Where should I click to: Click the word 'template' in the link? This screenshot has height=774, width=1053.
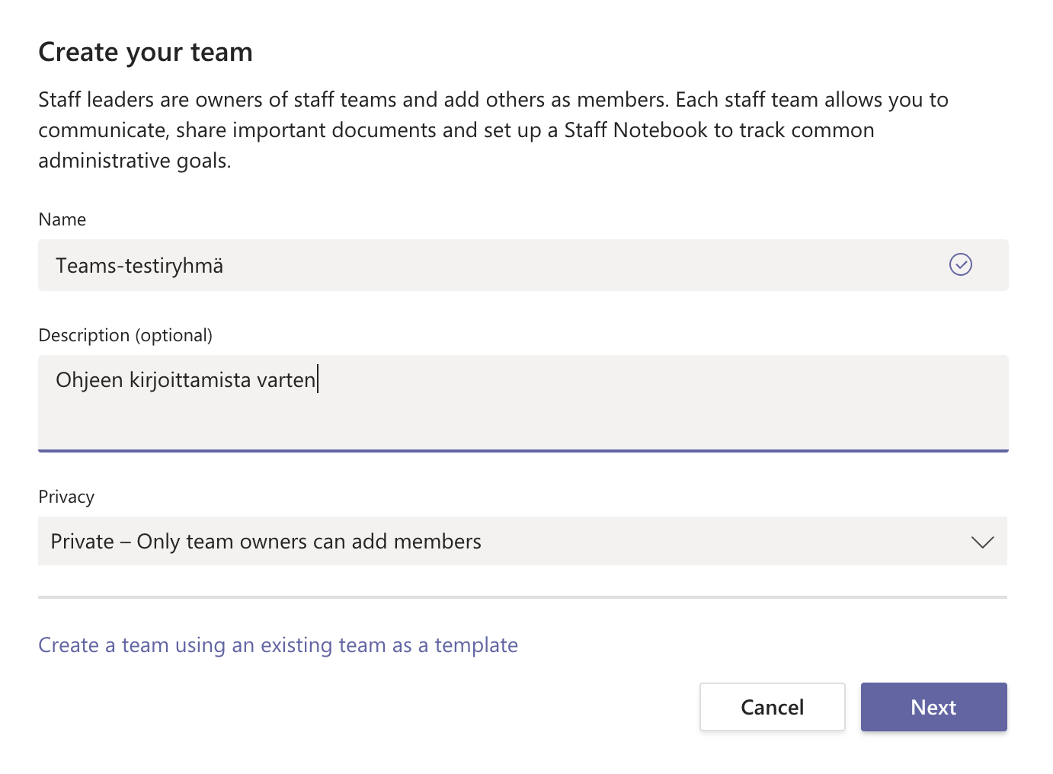tap(476, 646)
